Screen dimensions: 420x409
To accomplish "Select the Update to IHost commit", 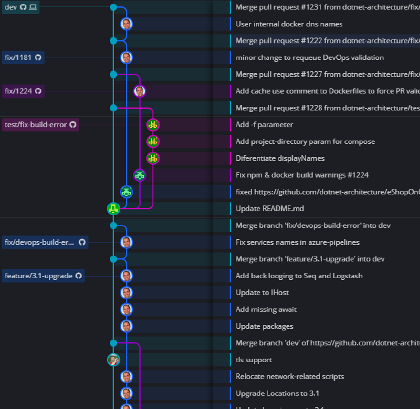I will point(262,293).
